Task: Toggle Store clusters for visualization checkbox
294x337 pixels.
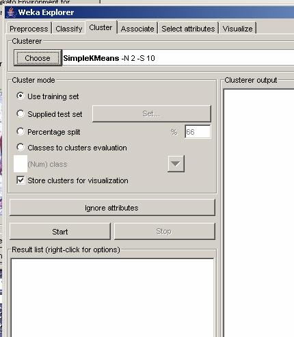Action: 21,180
